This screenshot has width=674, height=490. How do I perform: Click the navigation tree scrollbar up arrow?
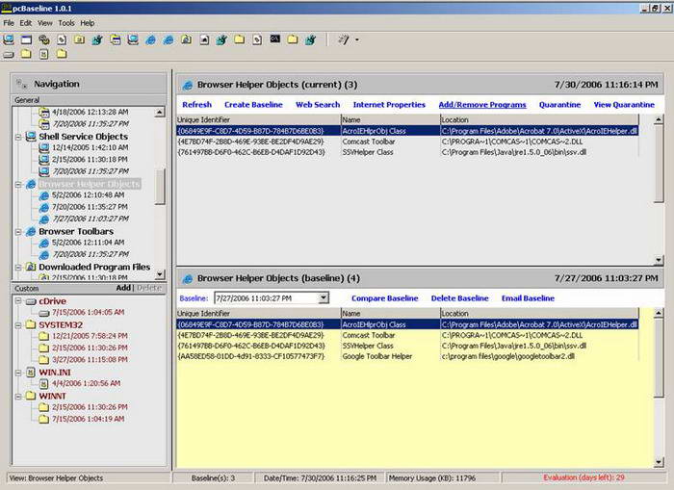point(160,112)
